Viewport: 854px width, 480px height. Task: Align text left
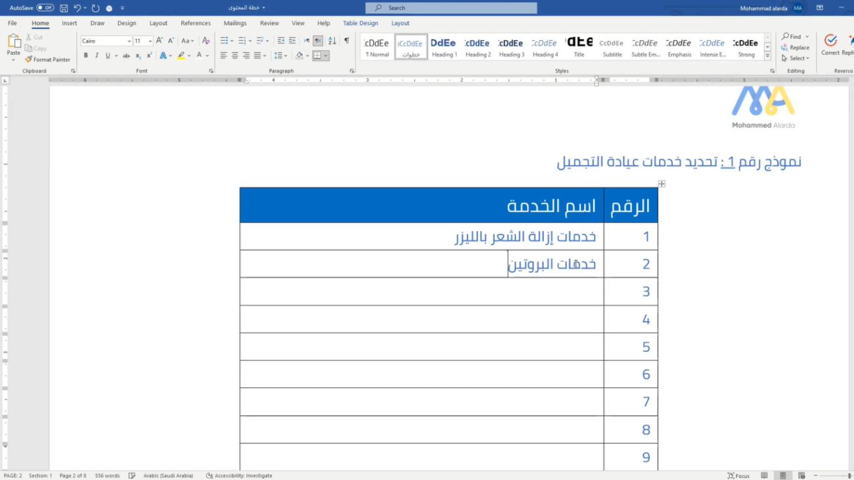tap(223, 56)
